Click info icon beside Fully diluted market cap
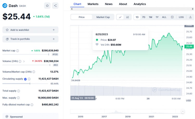 click(x=32, y=105)
